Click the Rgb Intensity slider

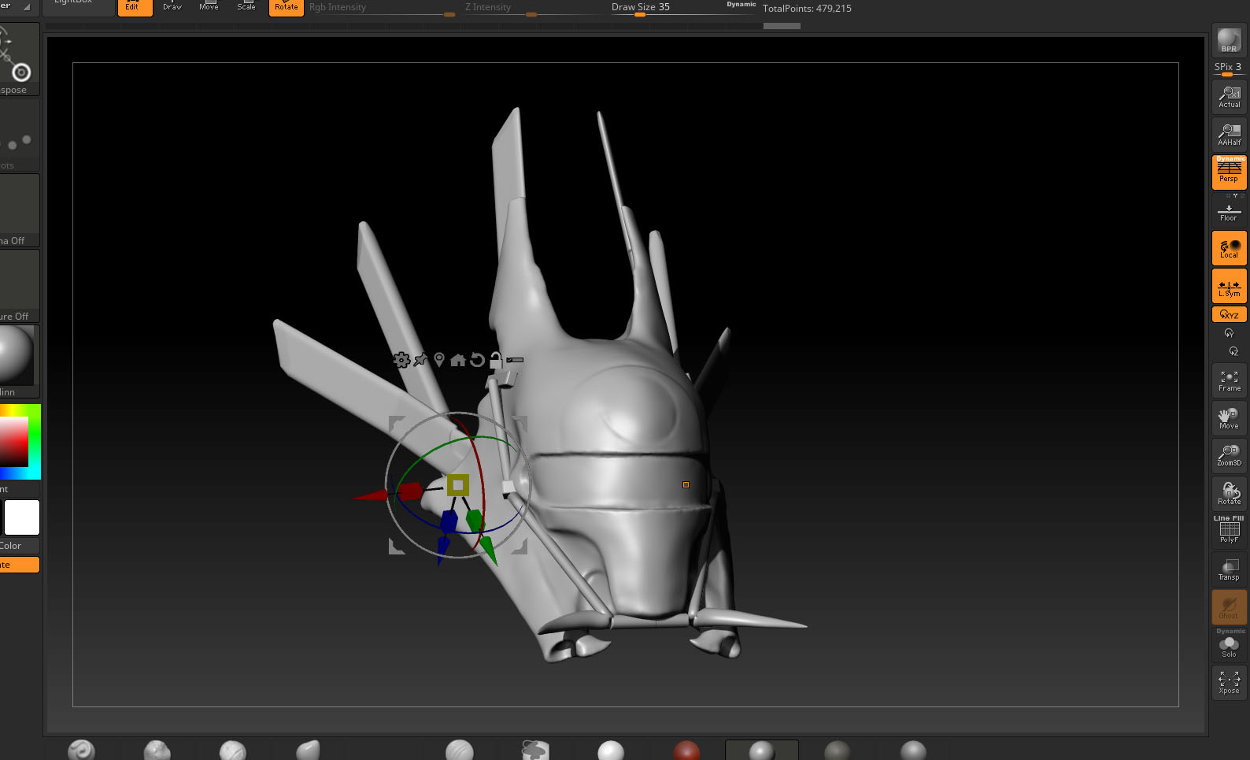click(382, 8)
